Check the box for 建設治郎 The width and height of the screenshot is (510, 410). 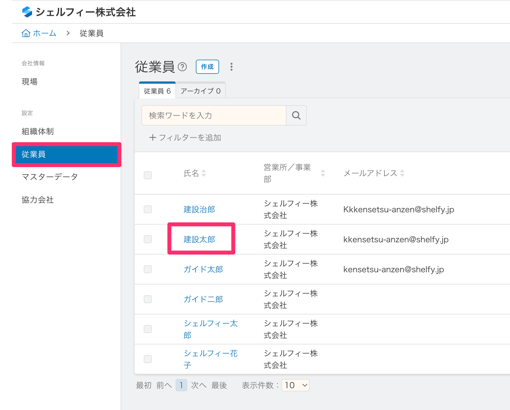(148, 209)
